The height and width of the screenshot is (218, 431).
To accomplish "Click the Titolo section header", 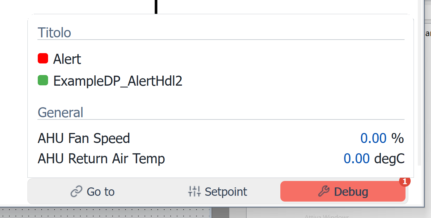I will [x=54, y=32].
